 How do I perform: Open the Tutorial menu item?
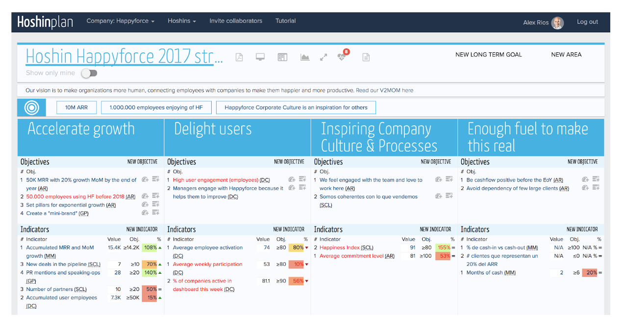286,21
